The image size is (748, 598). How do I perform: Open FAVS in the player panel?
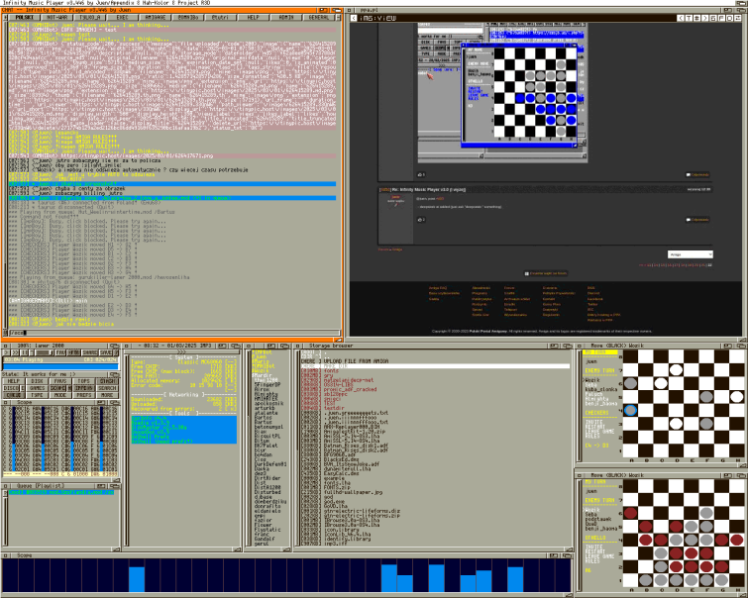point(60,381)
